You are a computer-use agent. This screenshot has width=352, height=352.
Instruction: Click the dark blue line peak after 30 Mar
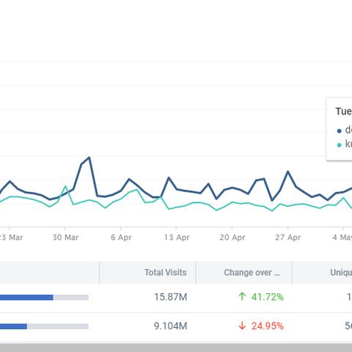point(89,158)
